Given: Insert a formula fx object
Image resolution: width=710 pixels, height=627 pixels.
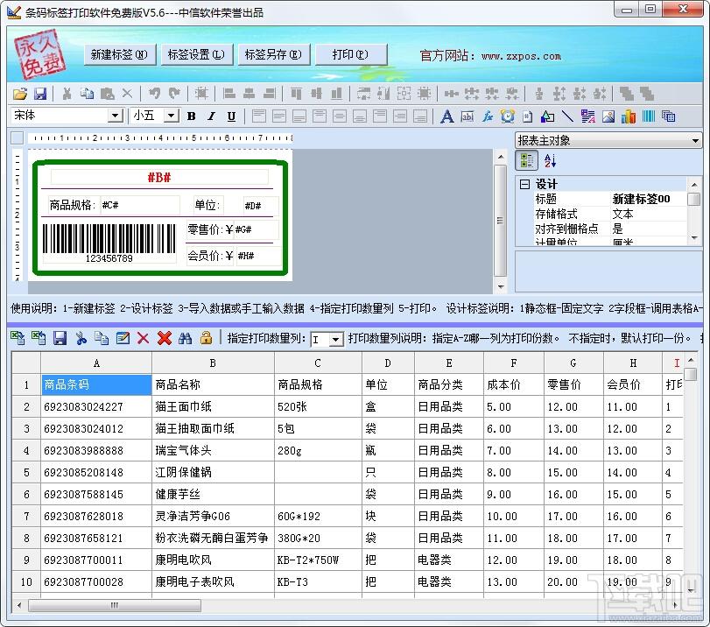Looking at the screenshot, I should [488, 116].
